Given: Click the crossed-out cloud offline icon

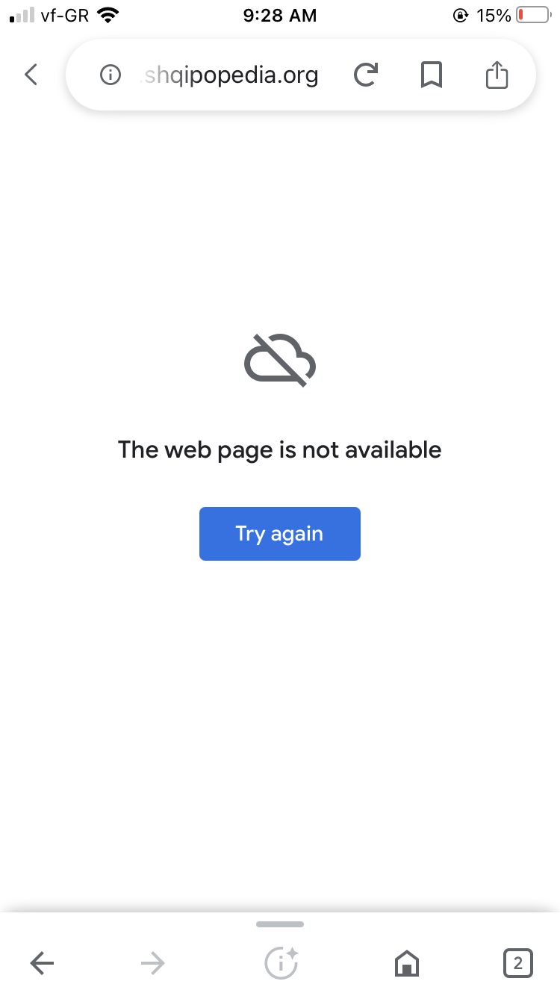Looking at the screenshot, I should point(280,361).
